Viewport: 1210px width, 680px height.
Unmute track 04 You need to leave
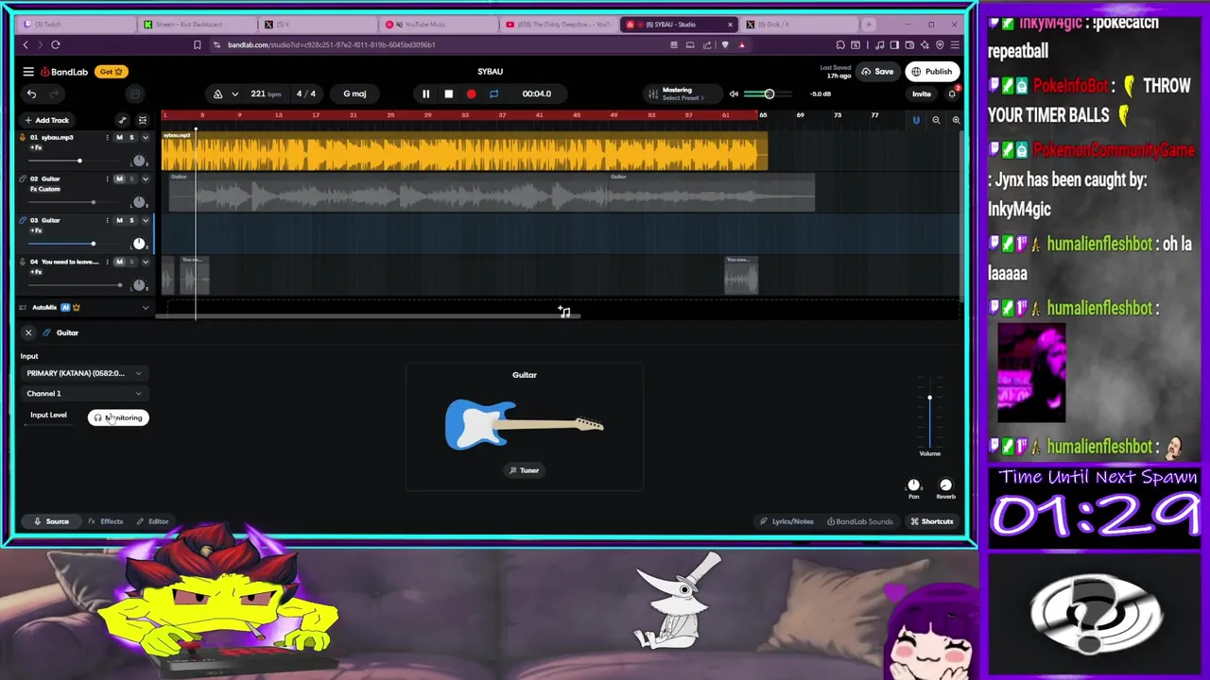[118, 262]
